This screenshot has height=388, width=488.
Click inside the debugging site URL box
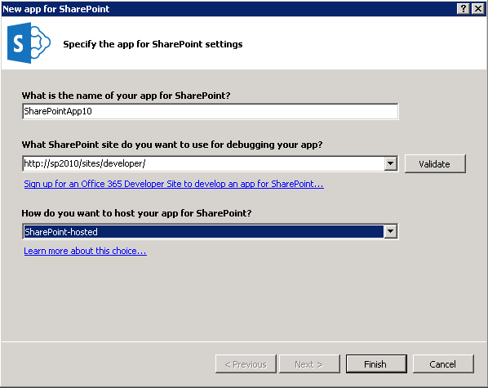203,163
